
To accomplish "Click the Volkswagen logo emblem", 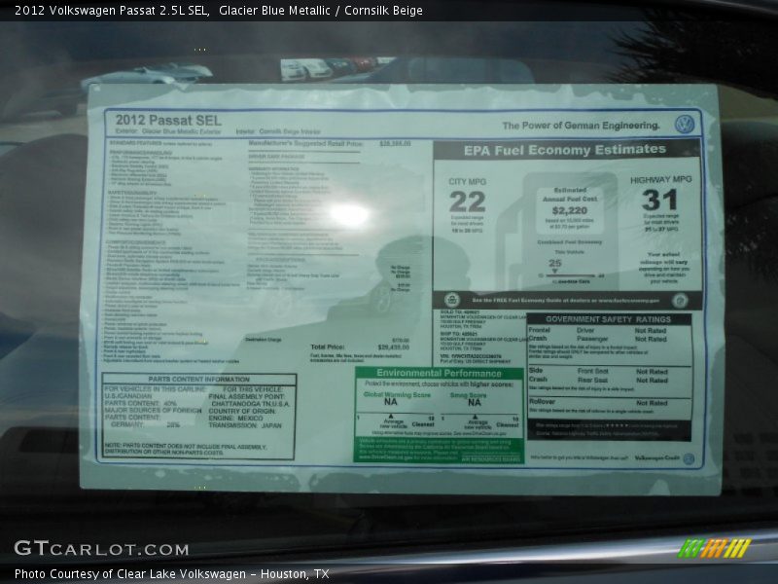I will pos(686,126).
